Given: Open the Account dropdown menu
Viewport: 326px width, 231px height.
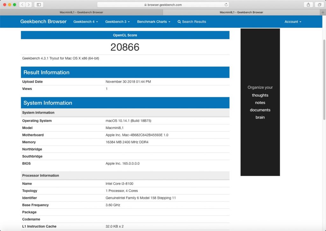Looking at the screenshot, I should click(x=293, y=22).
